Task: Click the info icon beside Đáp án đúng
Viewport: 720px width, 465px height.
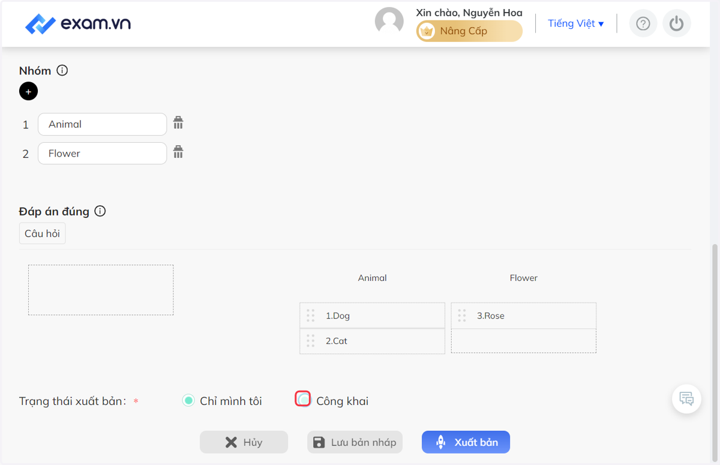Action: [100, 211]
